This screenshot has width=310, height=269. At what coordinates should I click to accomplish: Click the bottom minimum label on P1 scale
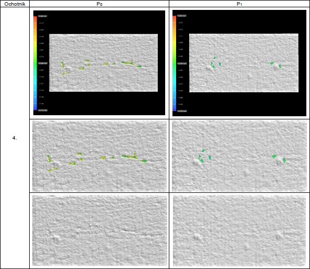(x=182, y=111)
